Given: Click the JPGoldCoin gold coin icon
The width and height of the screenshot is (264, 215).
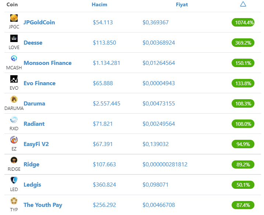Looking at the screenshot, I should 14,18.
